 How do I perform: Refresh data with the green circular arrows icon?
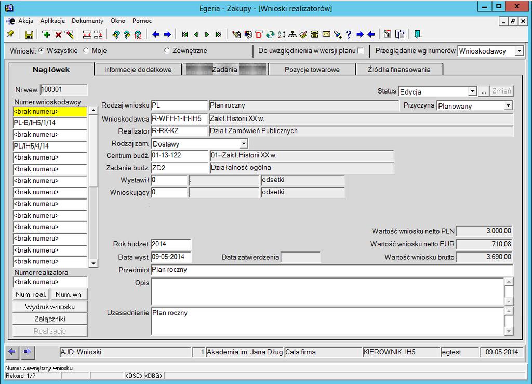[x=270, y=34]
